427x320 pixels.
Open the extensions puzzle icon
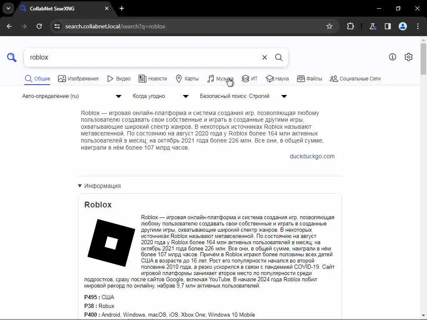coord(350,26)
